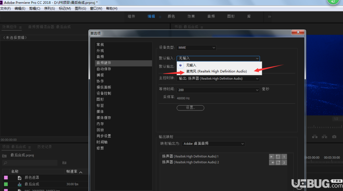343x191 pixels.
Task: Switch to the 图形 workspace tab
Action: (x=231, y=16)
